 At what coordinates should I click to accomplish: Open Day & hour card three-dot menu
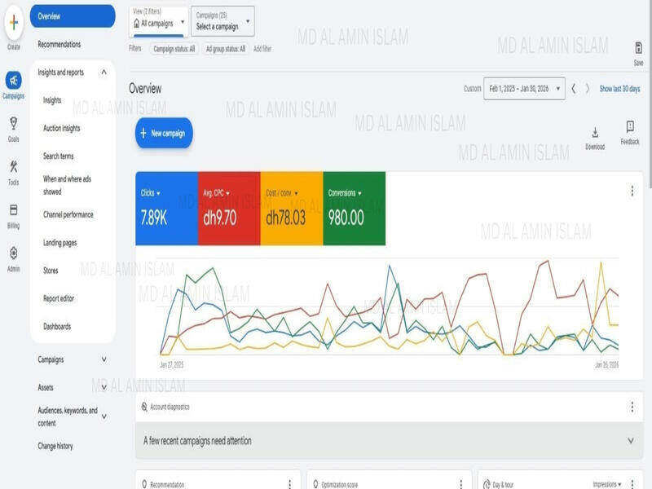click(x=632, y=483)
